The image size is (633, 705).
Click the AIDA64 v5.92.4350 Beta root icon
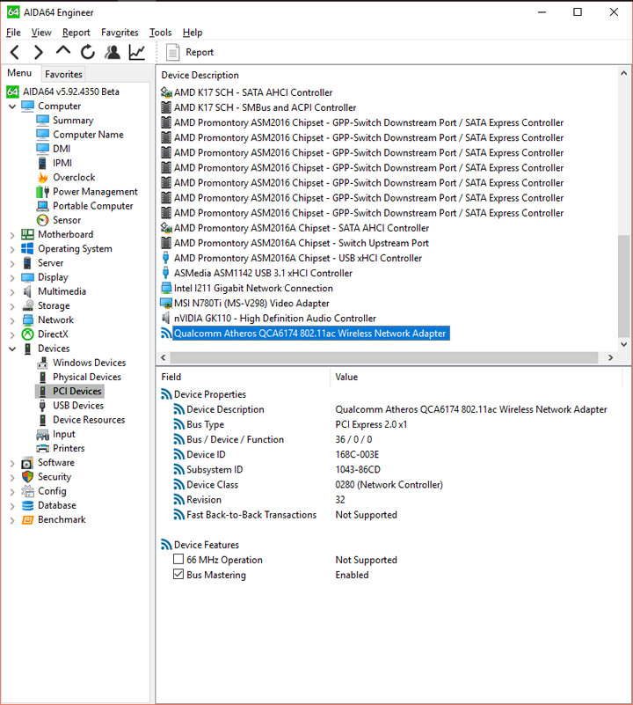12,92
